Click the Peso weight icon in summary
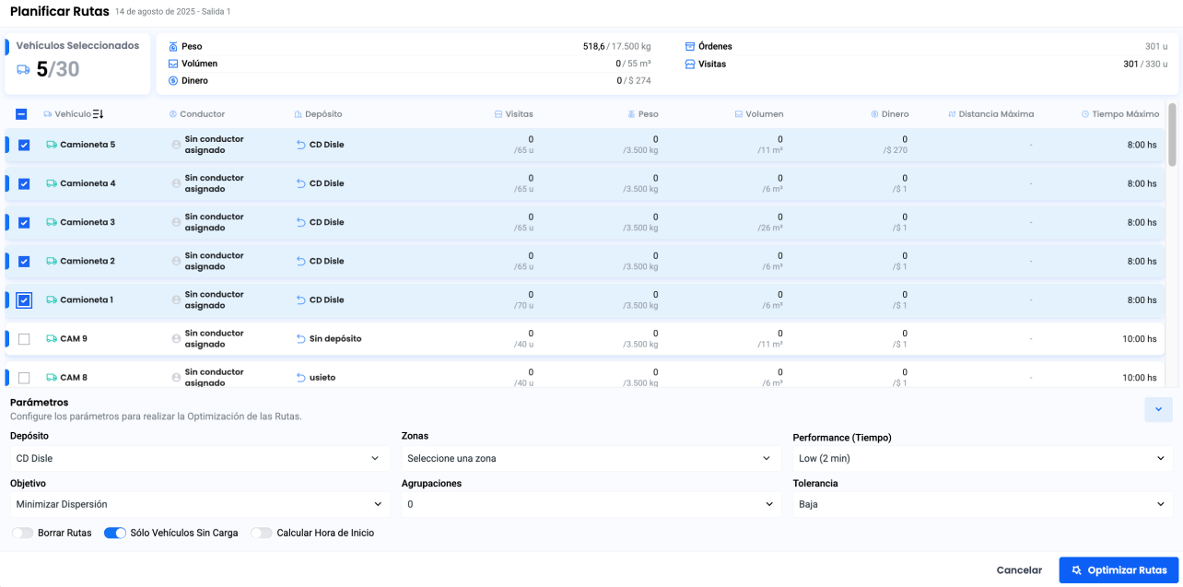This screenshot has height=587, width=1183. click(173, 46)
